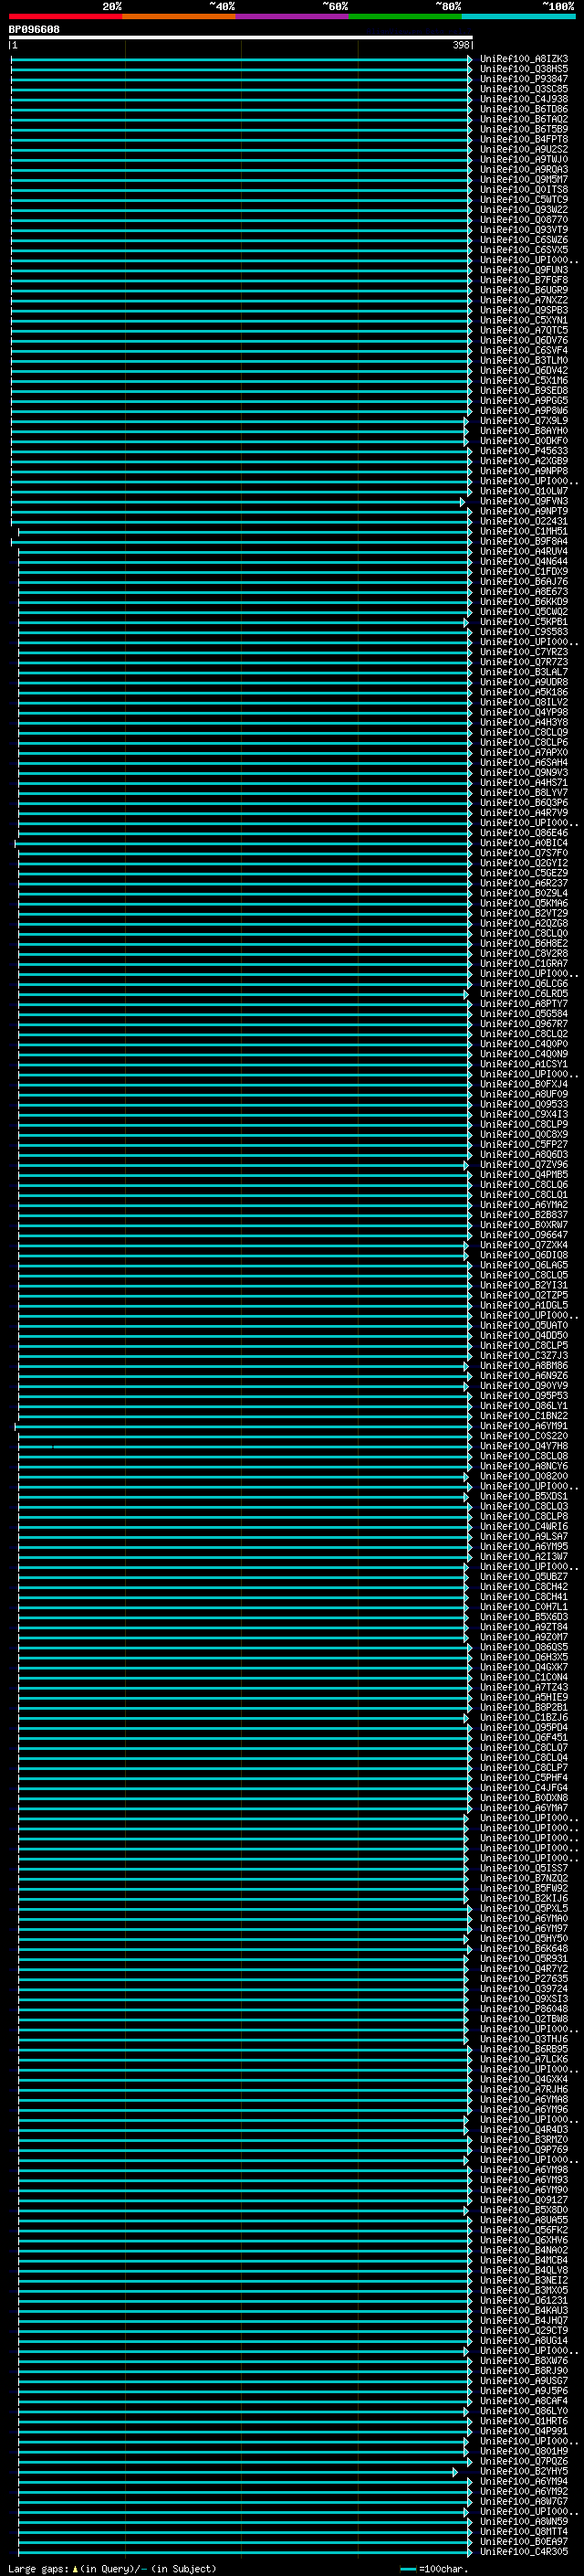Select hit UniRef100_A9RQA3
Image resolution: width=584 pixels, height=2576 pixels.
(x=524, y=169)
